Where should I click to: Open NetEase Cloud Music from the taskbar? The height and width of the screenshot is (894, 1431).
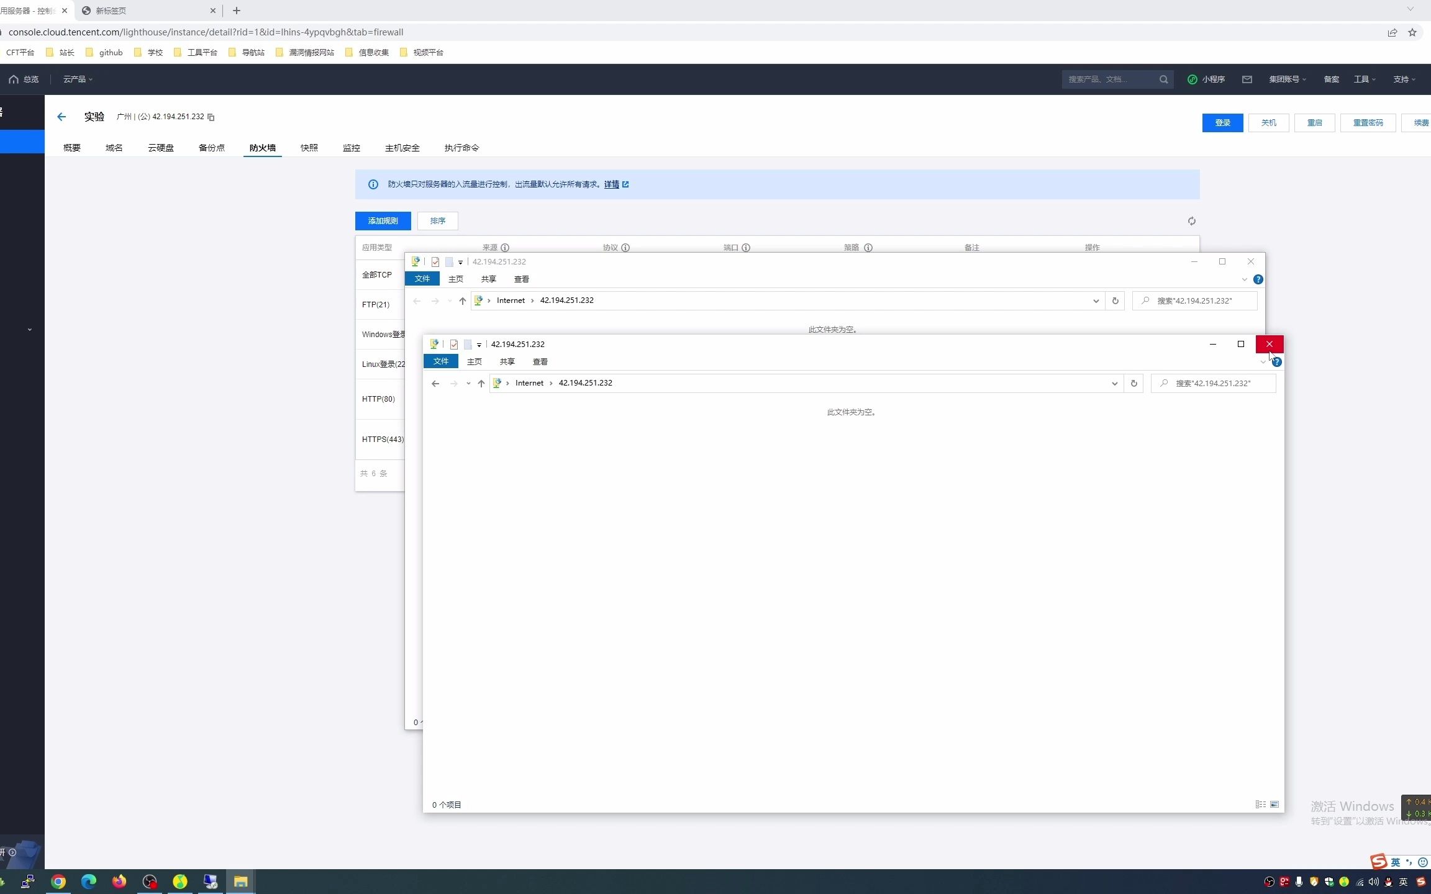click(x=179, y=882)
